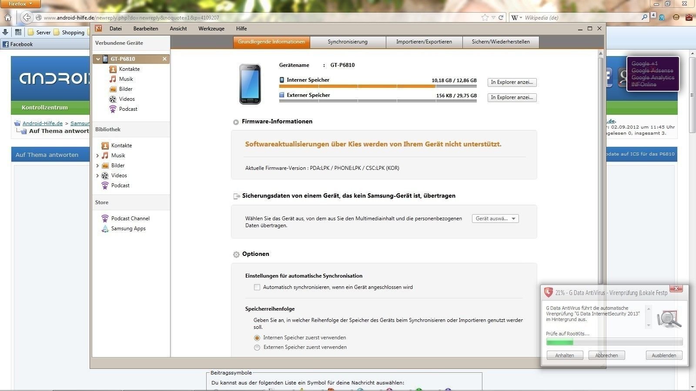Disconnect GT-P6810 with the x button
Image resolution: width=696 pixels, height=391 pixels.
(164, 59)
